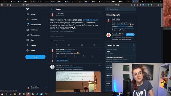The width and height of the screenshot is (171, 96).
Task: Click the Twitter bird logo
Action: (28, 9)
